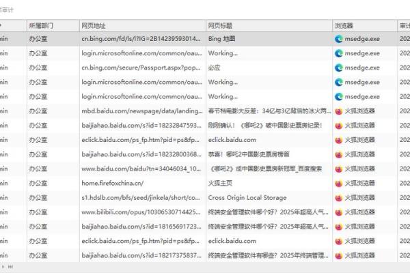The width and height of the screenshot is (410, 273).
Task: Select the cn.bing.com/fd/ls URL cell
Action: [143, 39]
